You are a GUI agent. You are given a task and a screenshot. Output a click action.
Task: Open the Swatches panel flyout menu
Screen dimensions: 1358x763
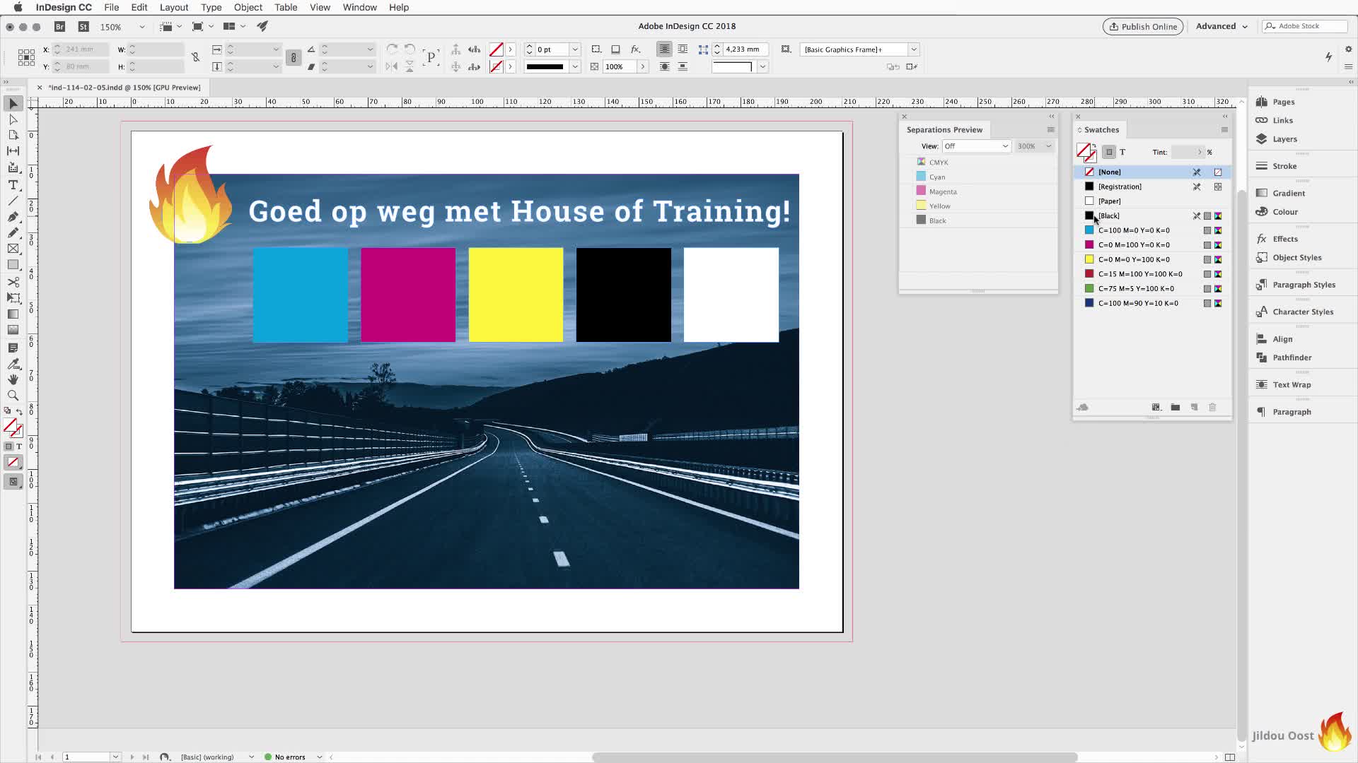click(x=1224, y=130)
